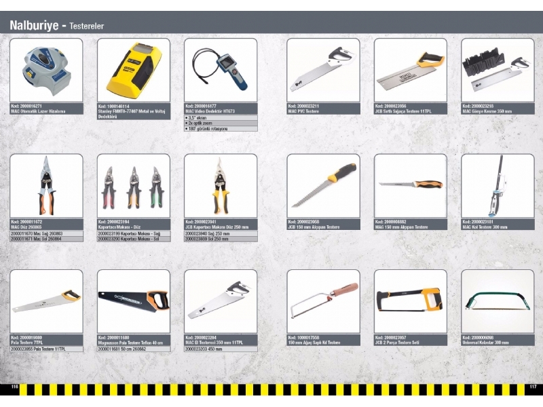Select the MAC Kol Testere 300 mm image
Image resolution: width=543 pixels, height=407 pixels.
coord(498,186)
